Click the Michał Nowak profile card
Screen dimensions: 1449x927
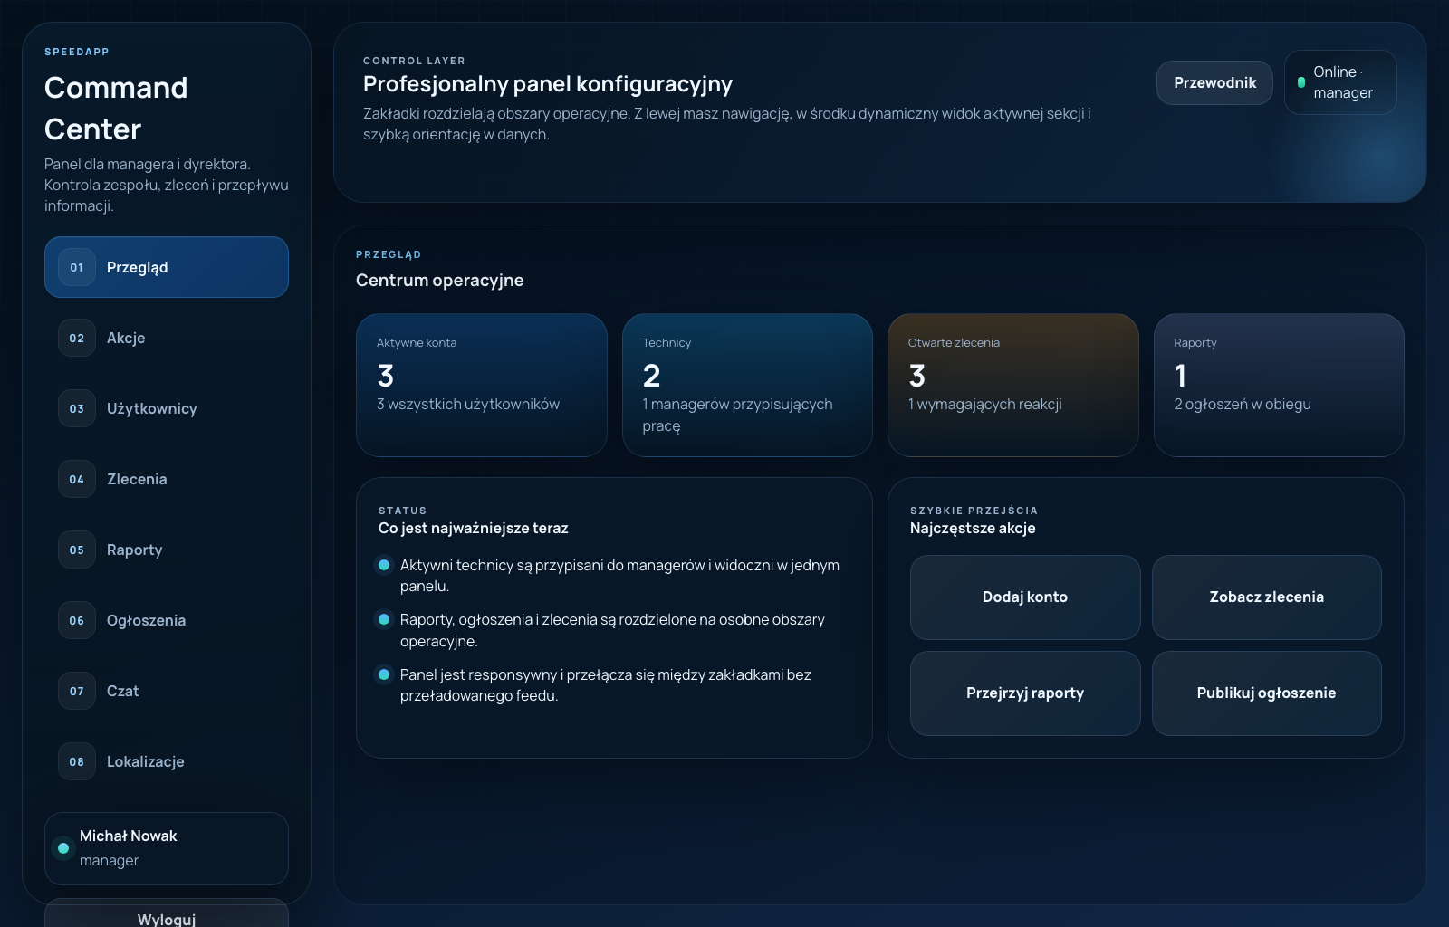(x=167, y=848)
